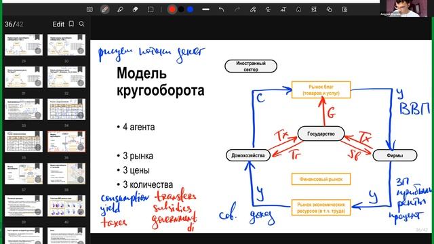Toggle bookmark ribbon on page 29 thumbnail

point(37,37)
